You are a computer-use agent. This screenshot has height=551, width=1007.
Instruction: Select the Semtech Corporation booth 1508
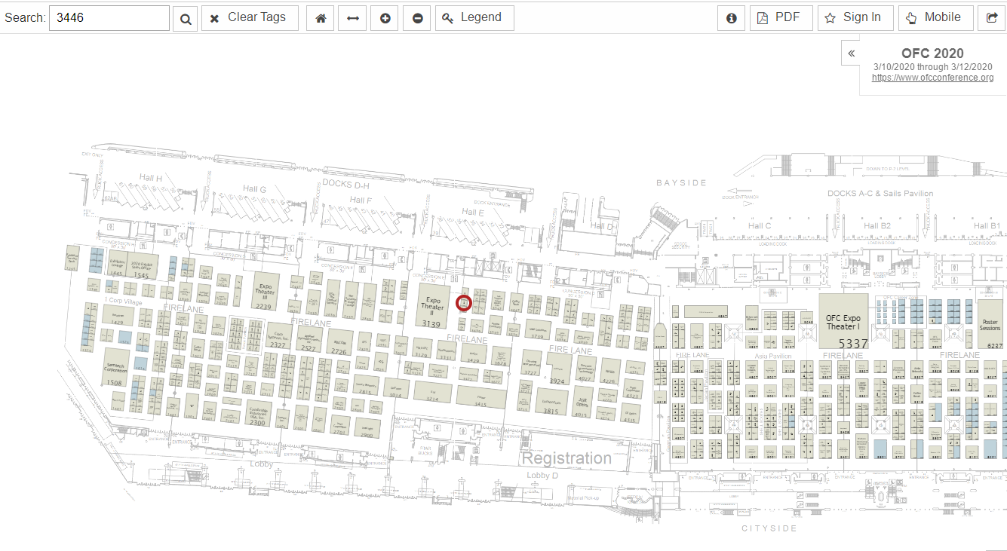tap(115, 368)
